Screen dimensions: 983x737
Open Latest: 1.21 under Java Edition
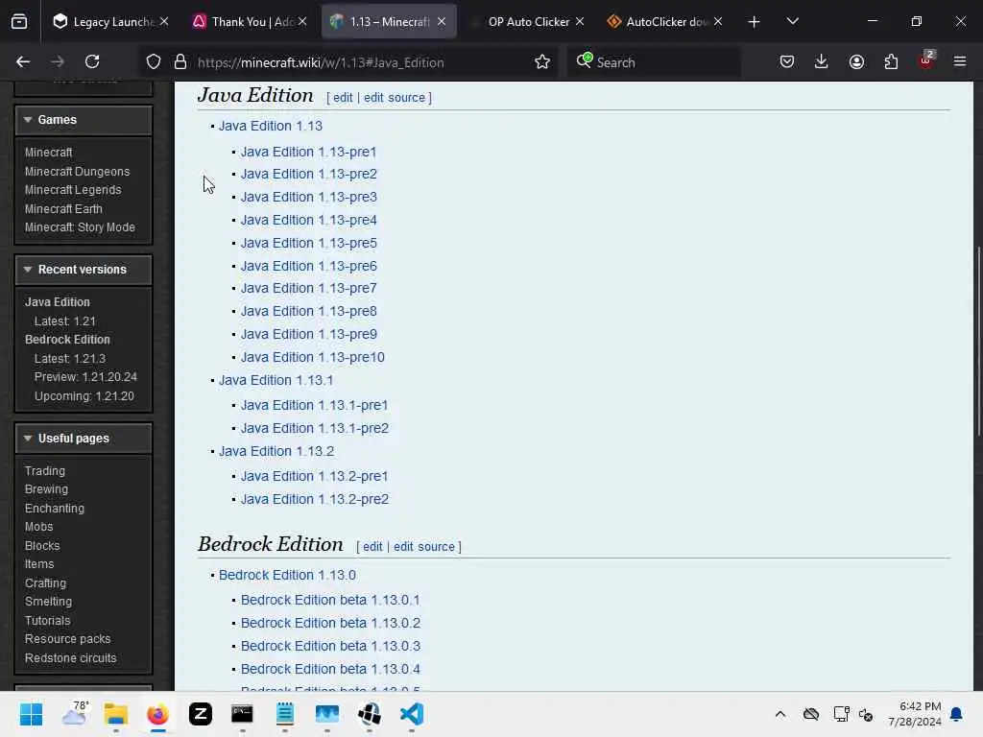point(64,321)
